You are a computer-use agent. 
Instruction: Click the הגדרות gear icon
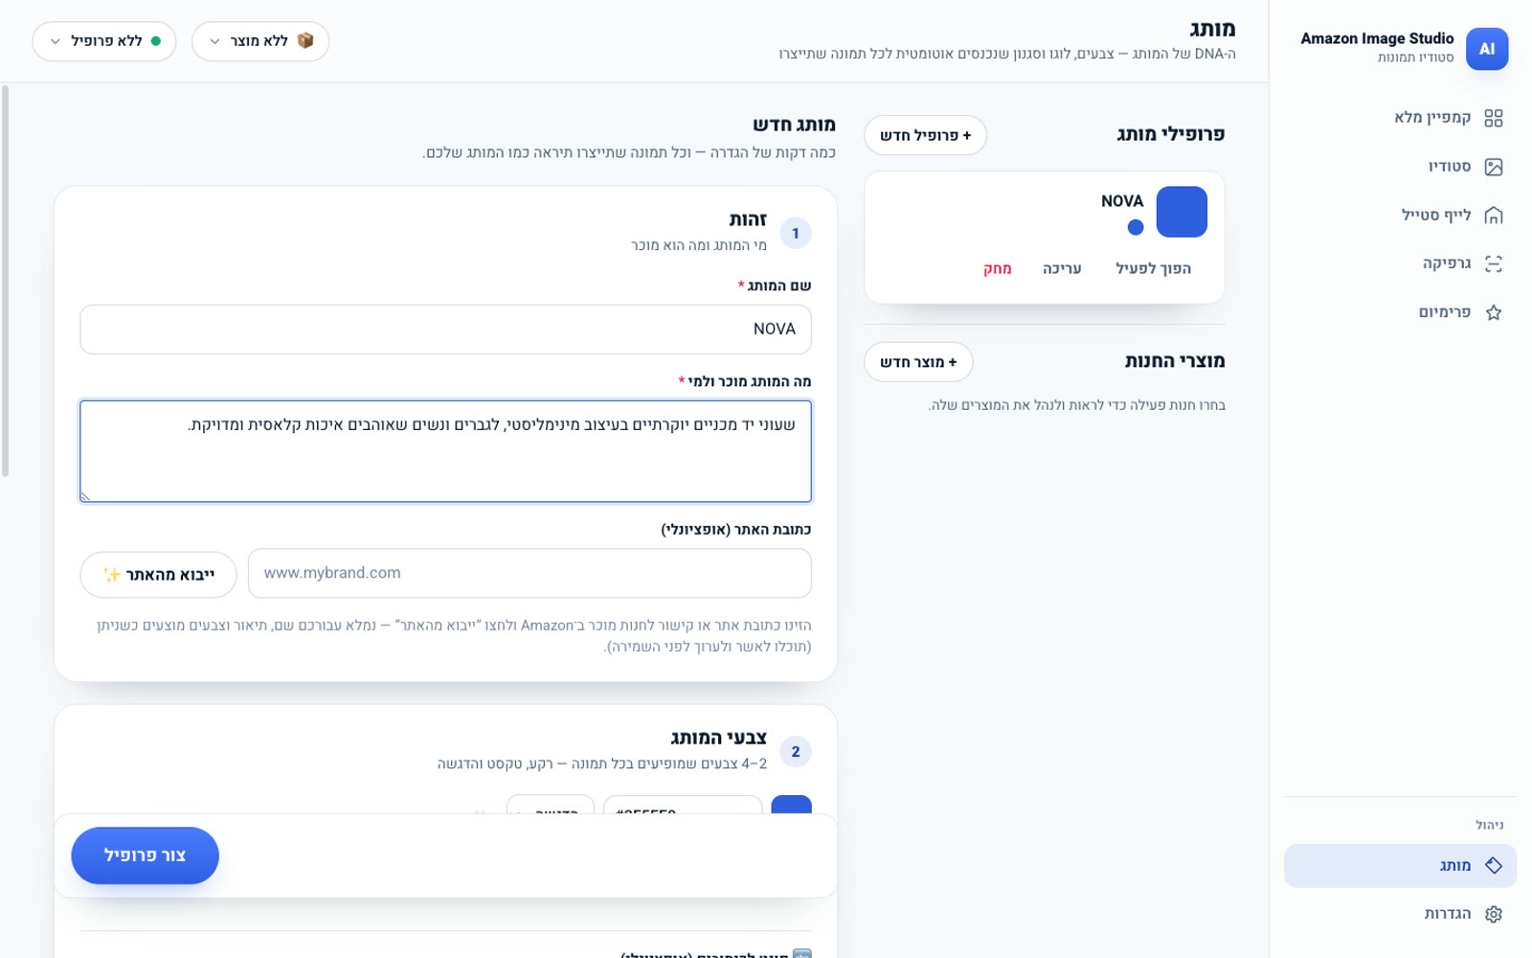click(1494, 914)
